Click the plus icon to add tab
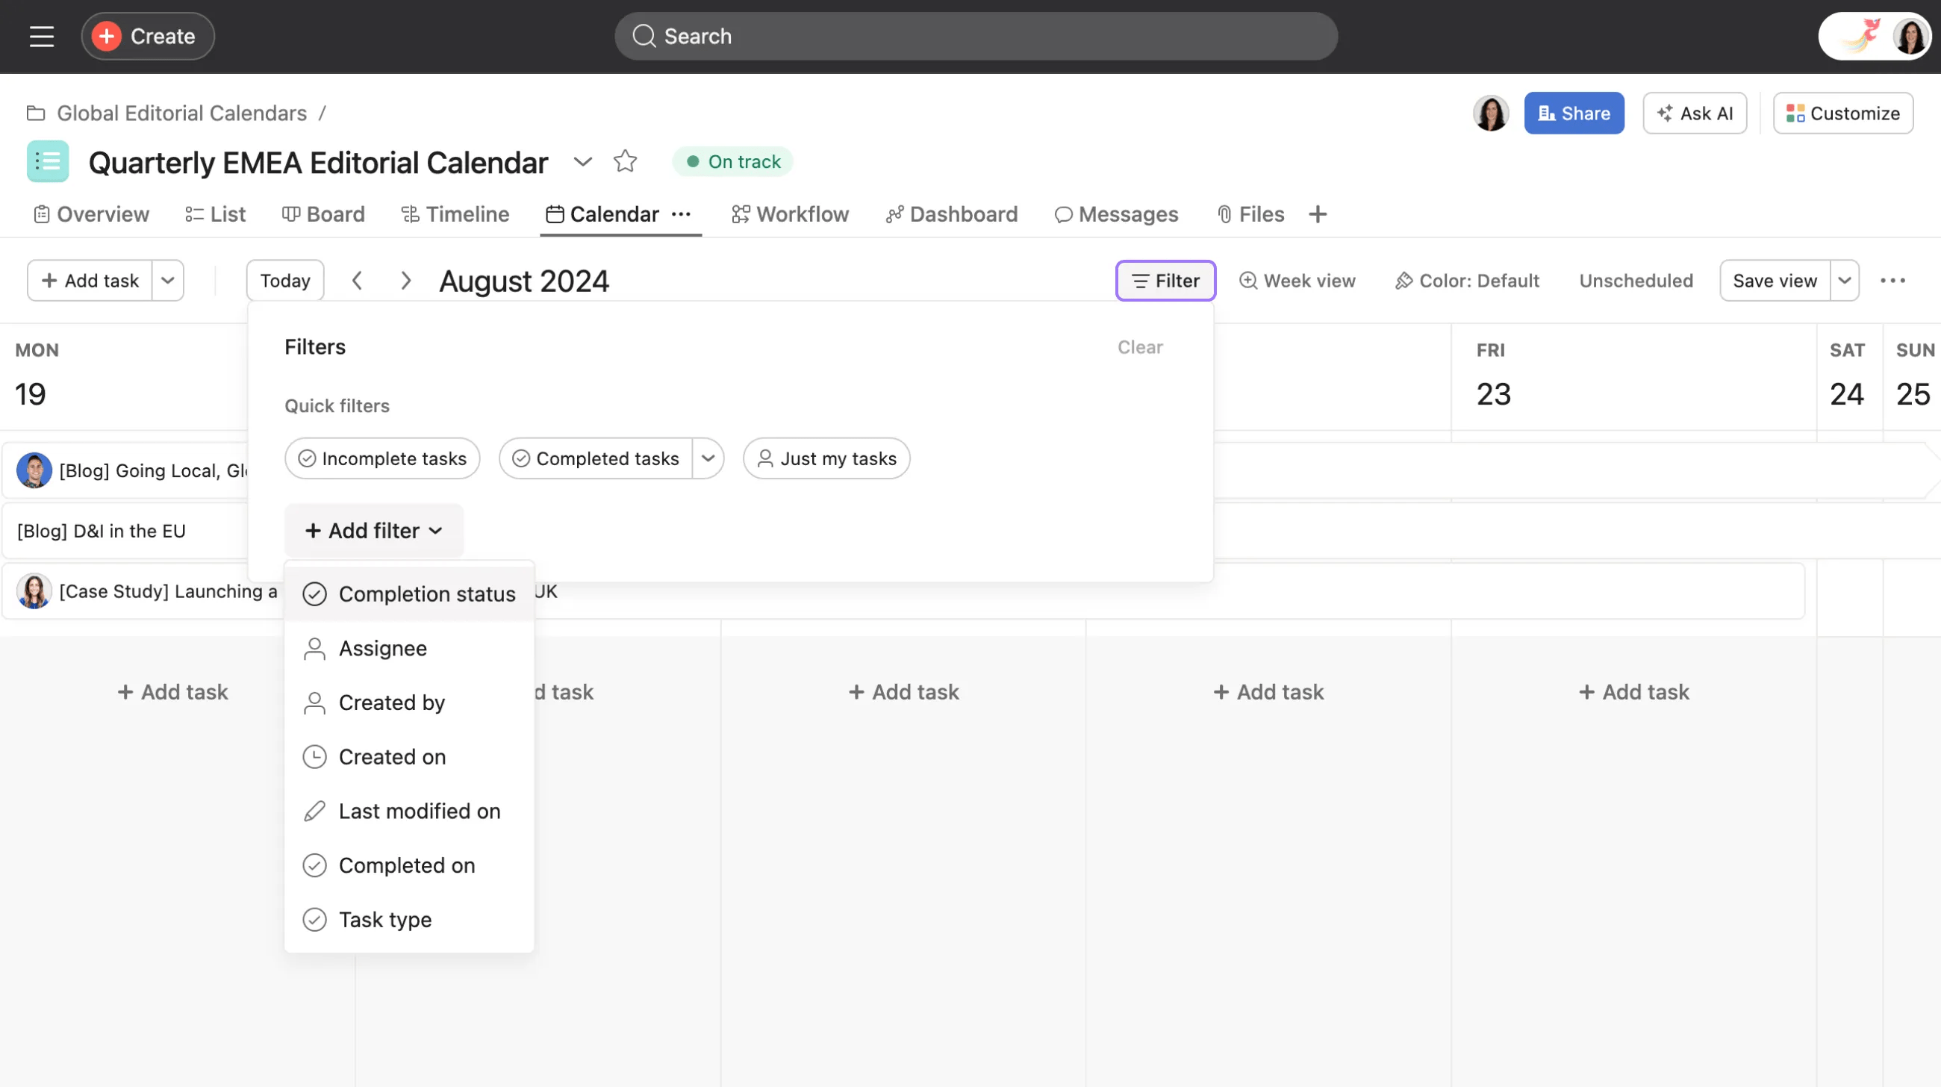Image resolution: width=1941 pixels, height=1087 pixels. coord(1317,215)
